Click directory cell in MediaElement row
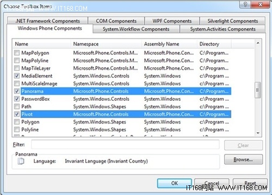272x195 pixels. coord(214,76)
